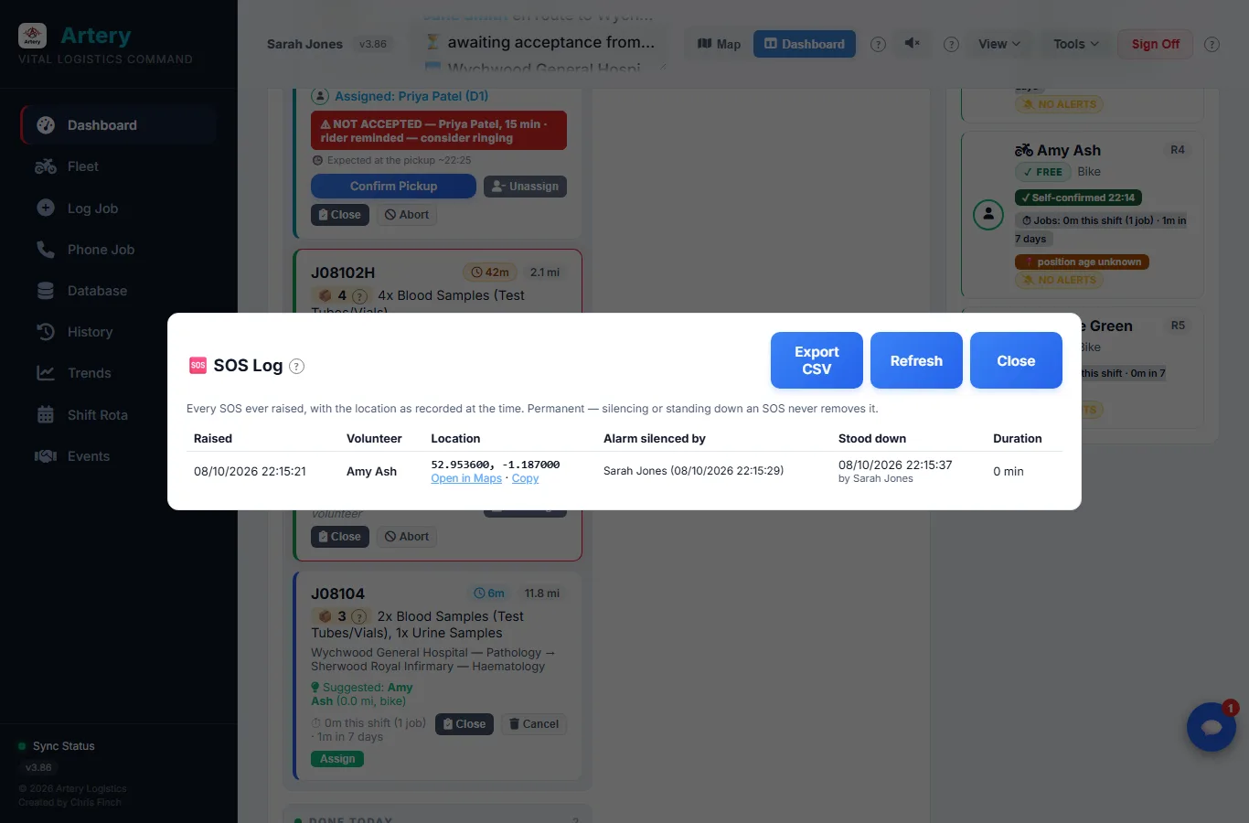Cancel job J08104

533,724
